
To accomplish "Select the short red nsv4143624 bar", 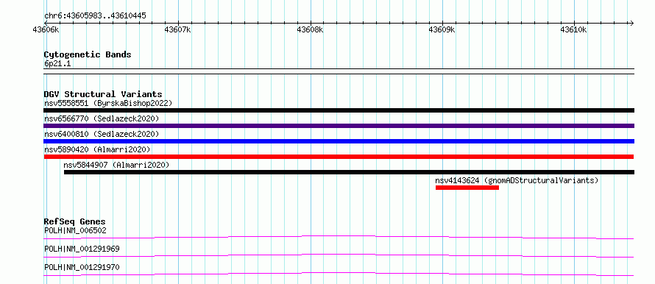I will 467,188.
